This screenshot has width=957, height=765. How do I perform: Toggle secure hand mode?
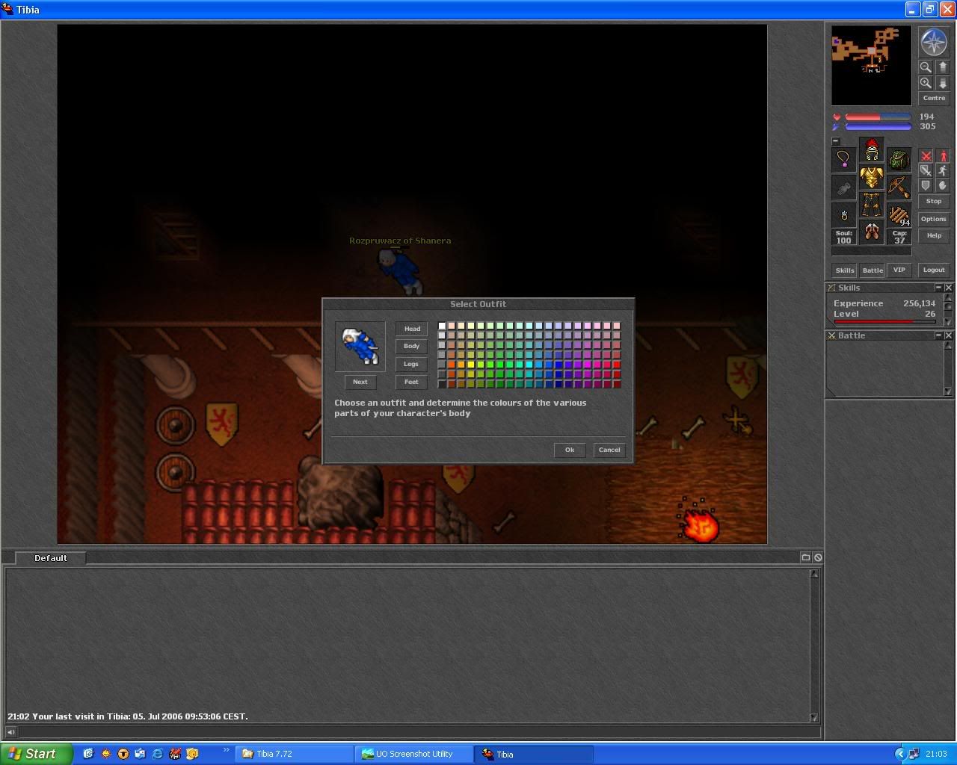(x=943, y=185)
